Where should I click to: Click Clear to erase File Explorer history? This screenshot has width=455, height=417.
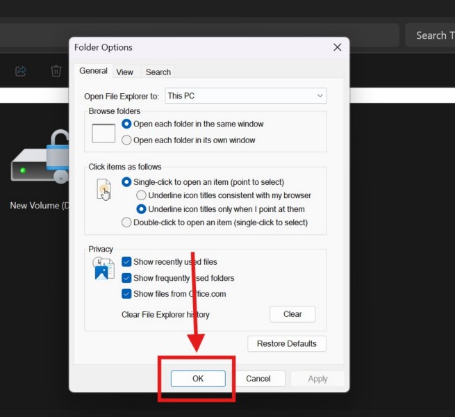coord(292,314)
